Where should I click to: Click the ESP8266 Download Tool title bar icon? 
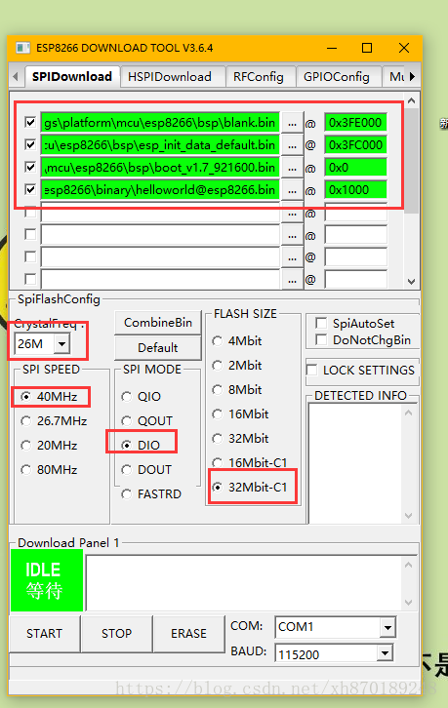pos(22,48)
